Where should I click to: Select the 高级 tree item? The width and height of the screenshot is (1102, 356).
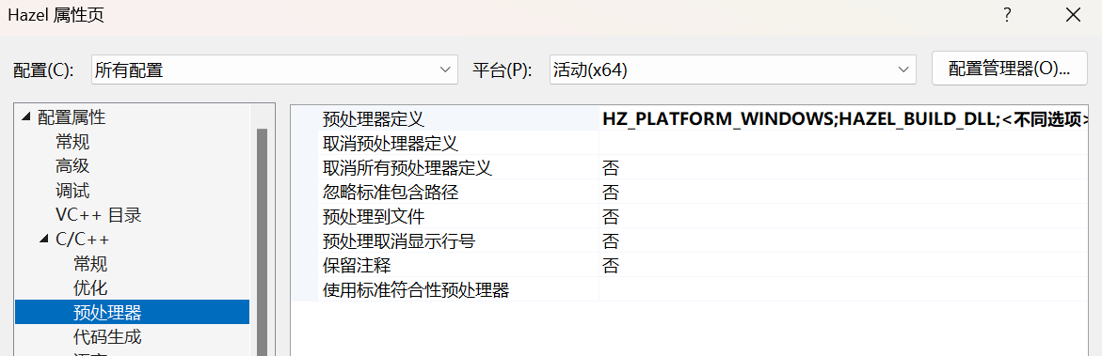(72, 166)
